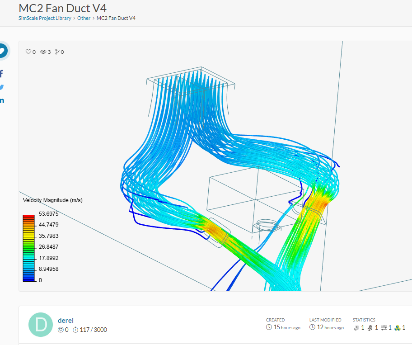
Task: Click the simulation setup icon in Statistics
Action: pos(384,327)
